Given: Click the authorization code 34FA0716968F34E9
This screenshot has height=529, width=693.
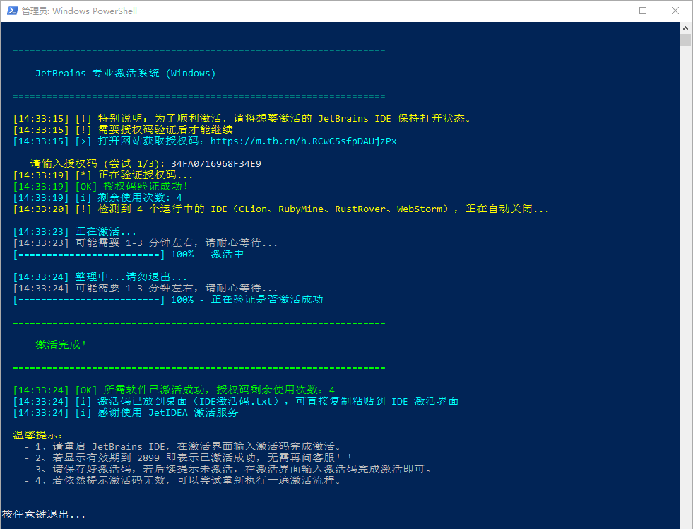Looking at the screenshot, I should pos(216,163).
